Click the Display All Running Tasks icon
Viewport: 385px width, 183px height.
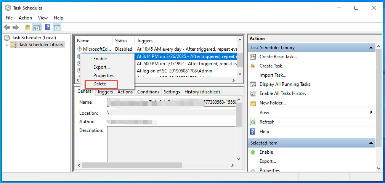coord(253,84)
